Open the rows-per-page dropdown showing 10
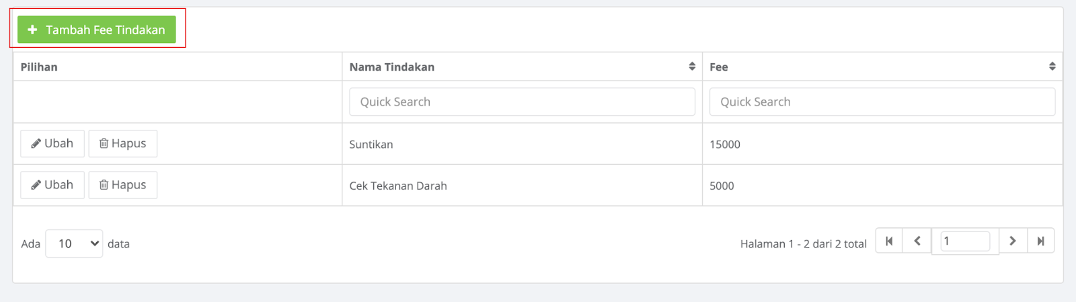 point(74,243)
